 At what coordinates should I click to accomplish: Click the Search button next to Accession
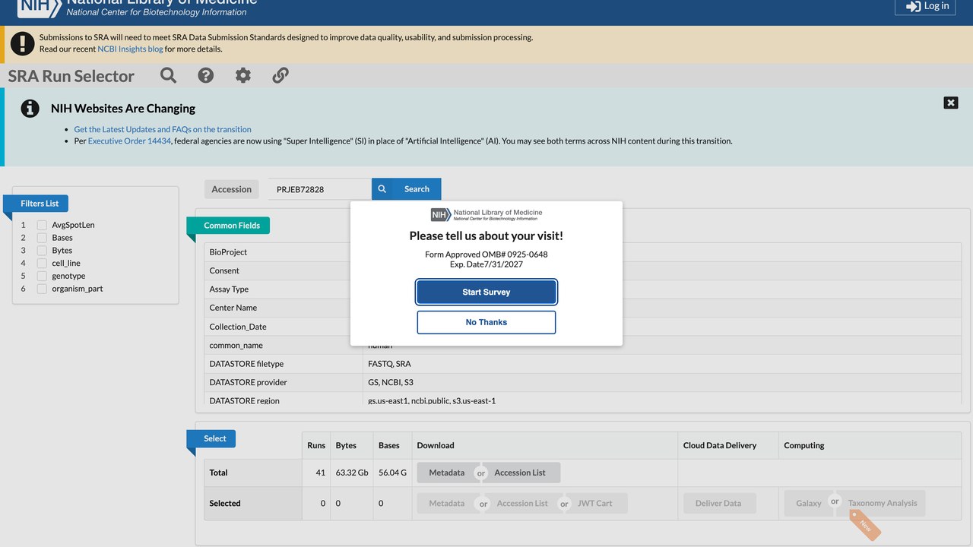(x=406, y=189)
